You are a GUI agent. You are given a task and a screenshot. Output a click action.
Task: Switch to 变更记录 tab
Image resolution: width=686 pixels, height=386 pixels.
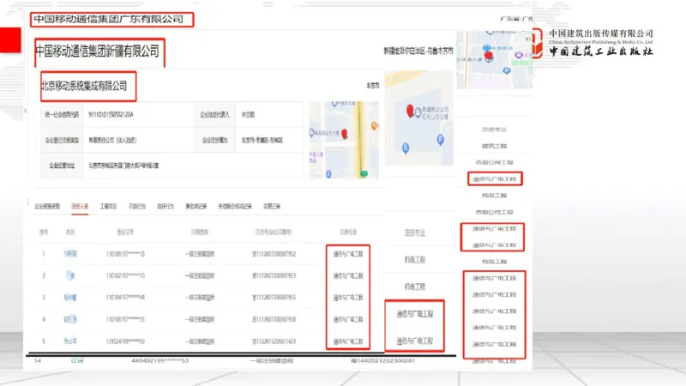[x=272, y=207]
